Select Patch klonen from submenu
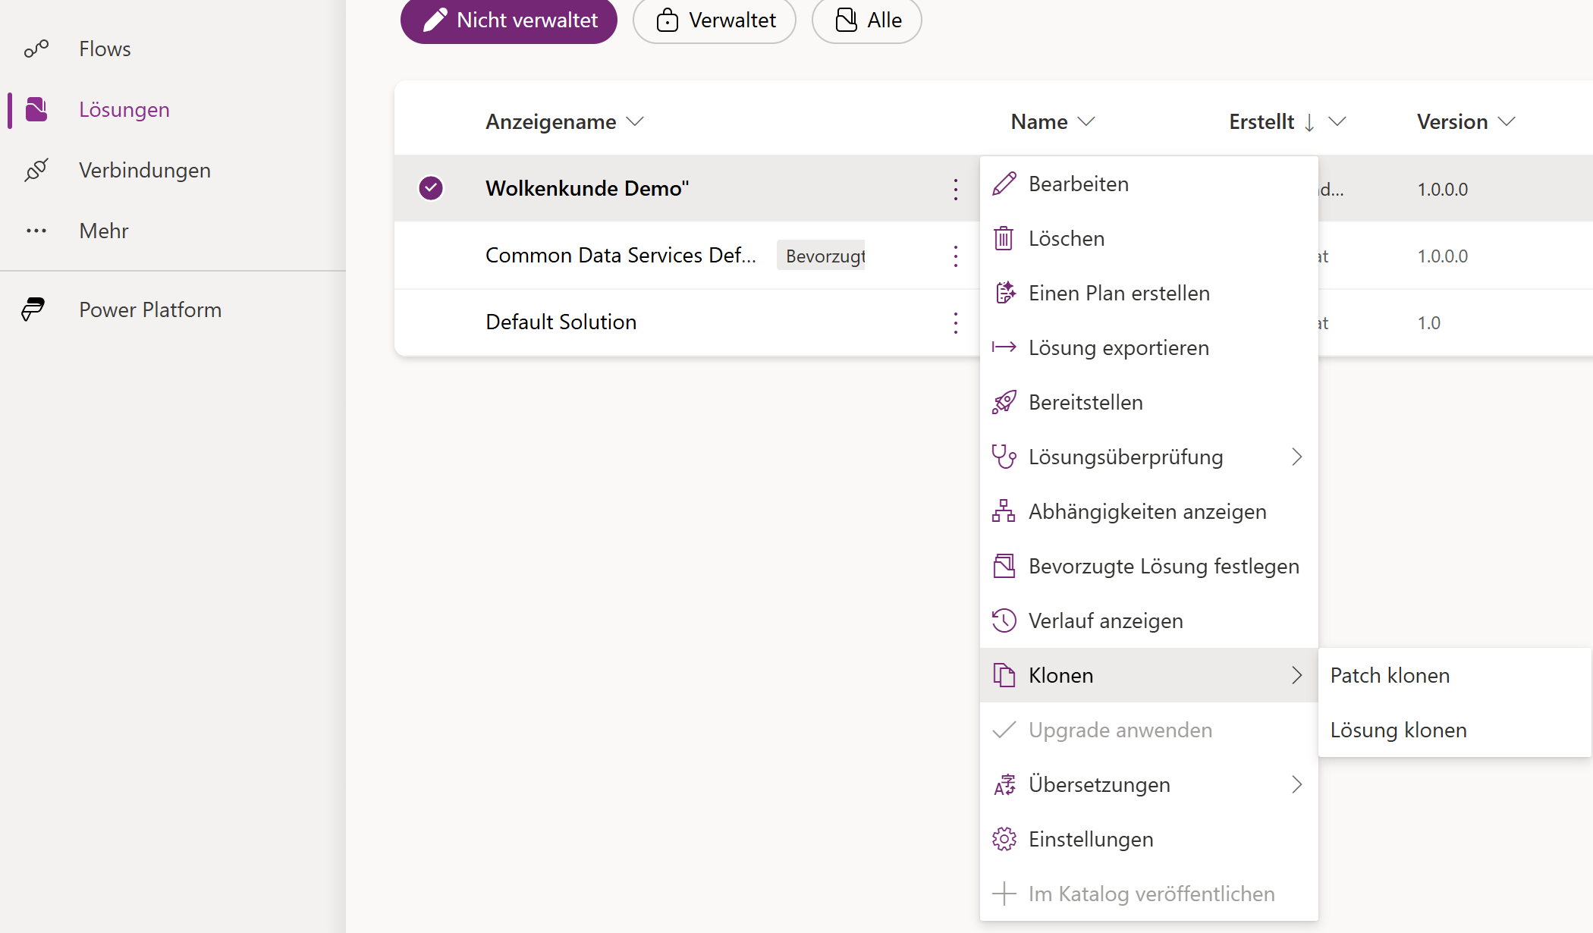The width and height of the screenshot is (1593, 933). pyautogui.click(x=1454, y=675)
